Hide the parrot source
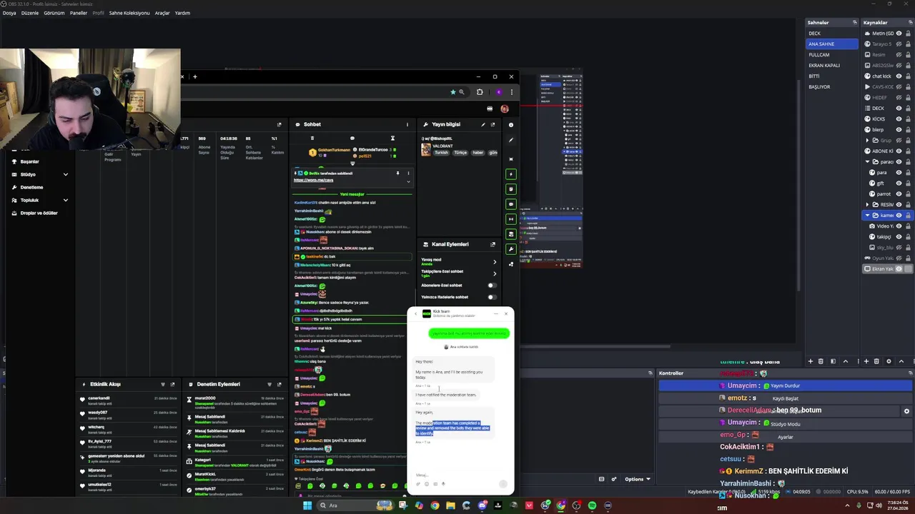Image resolution: width=915 pixels, height=514 pixels. pos(899,194)
